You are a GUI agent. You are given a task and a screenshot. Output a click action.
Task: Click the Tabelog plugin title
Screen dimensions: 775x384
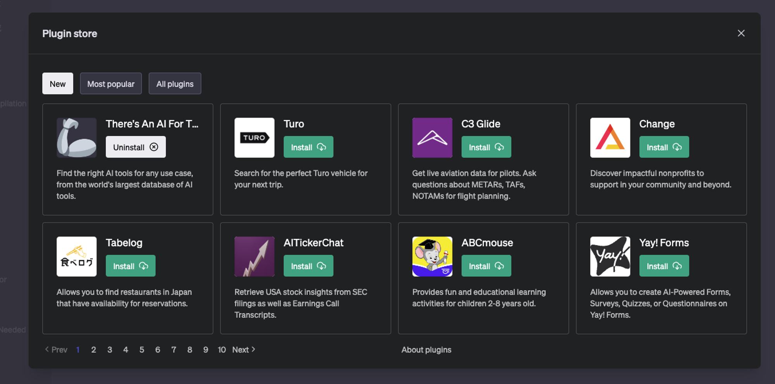pyautogui.click(x=124, y=243)
